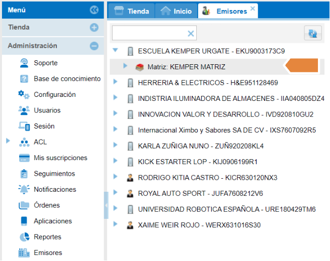The image size is (330, 261).
Task: Click the emisores search input field
Action: coord(149,34)
